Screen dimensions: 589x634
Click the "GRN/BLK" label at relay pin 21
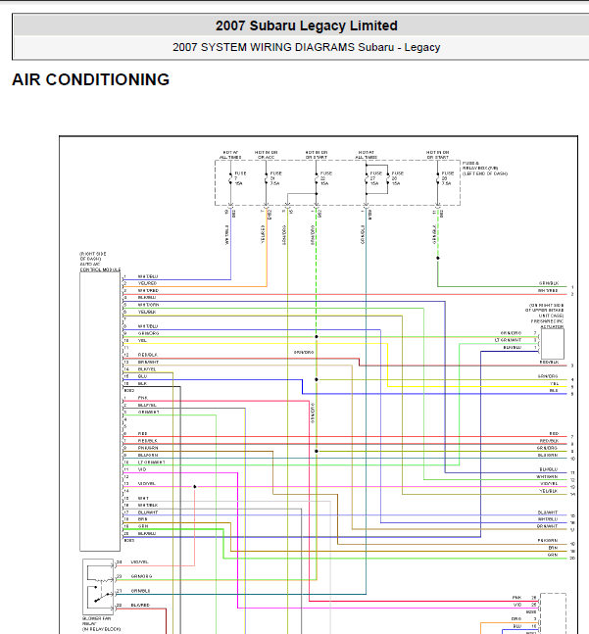tap(141, 591)
